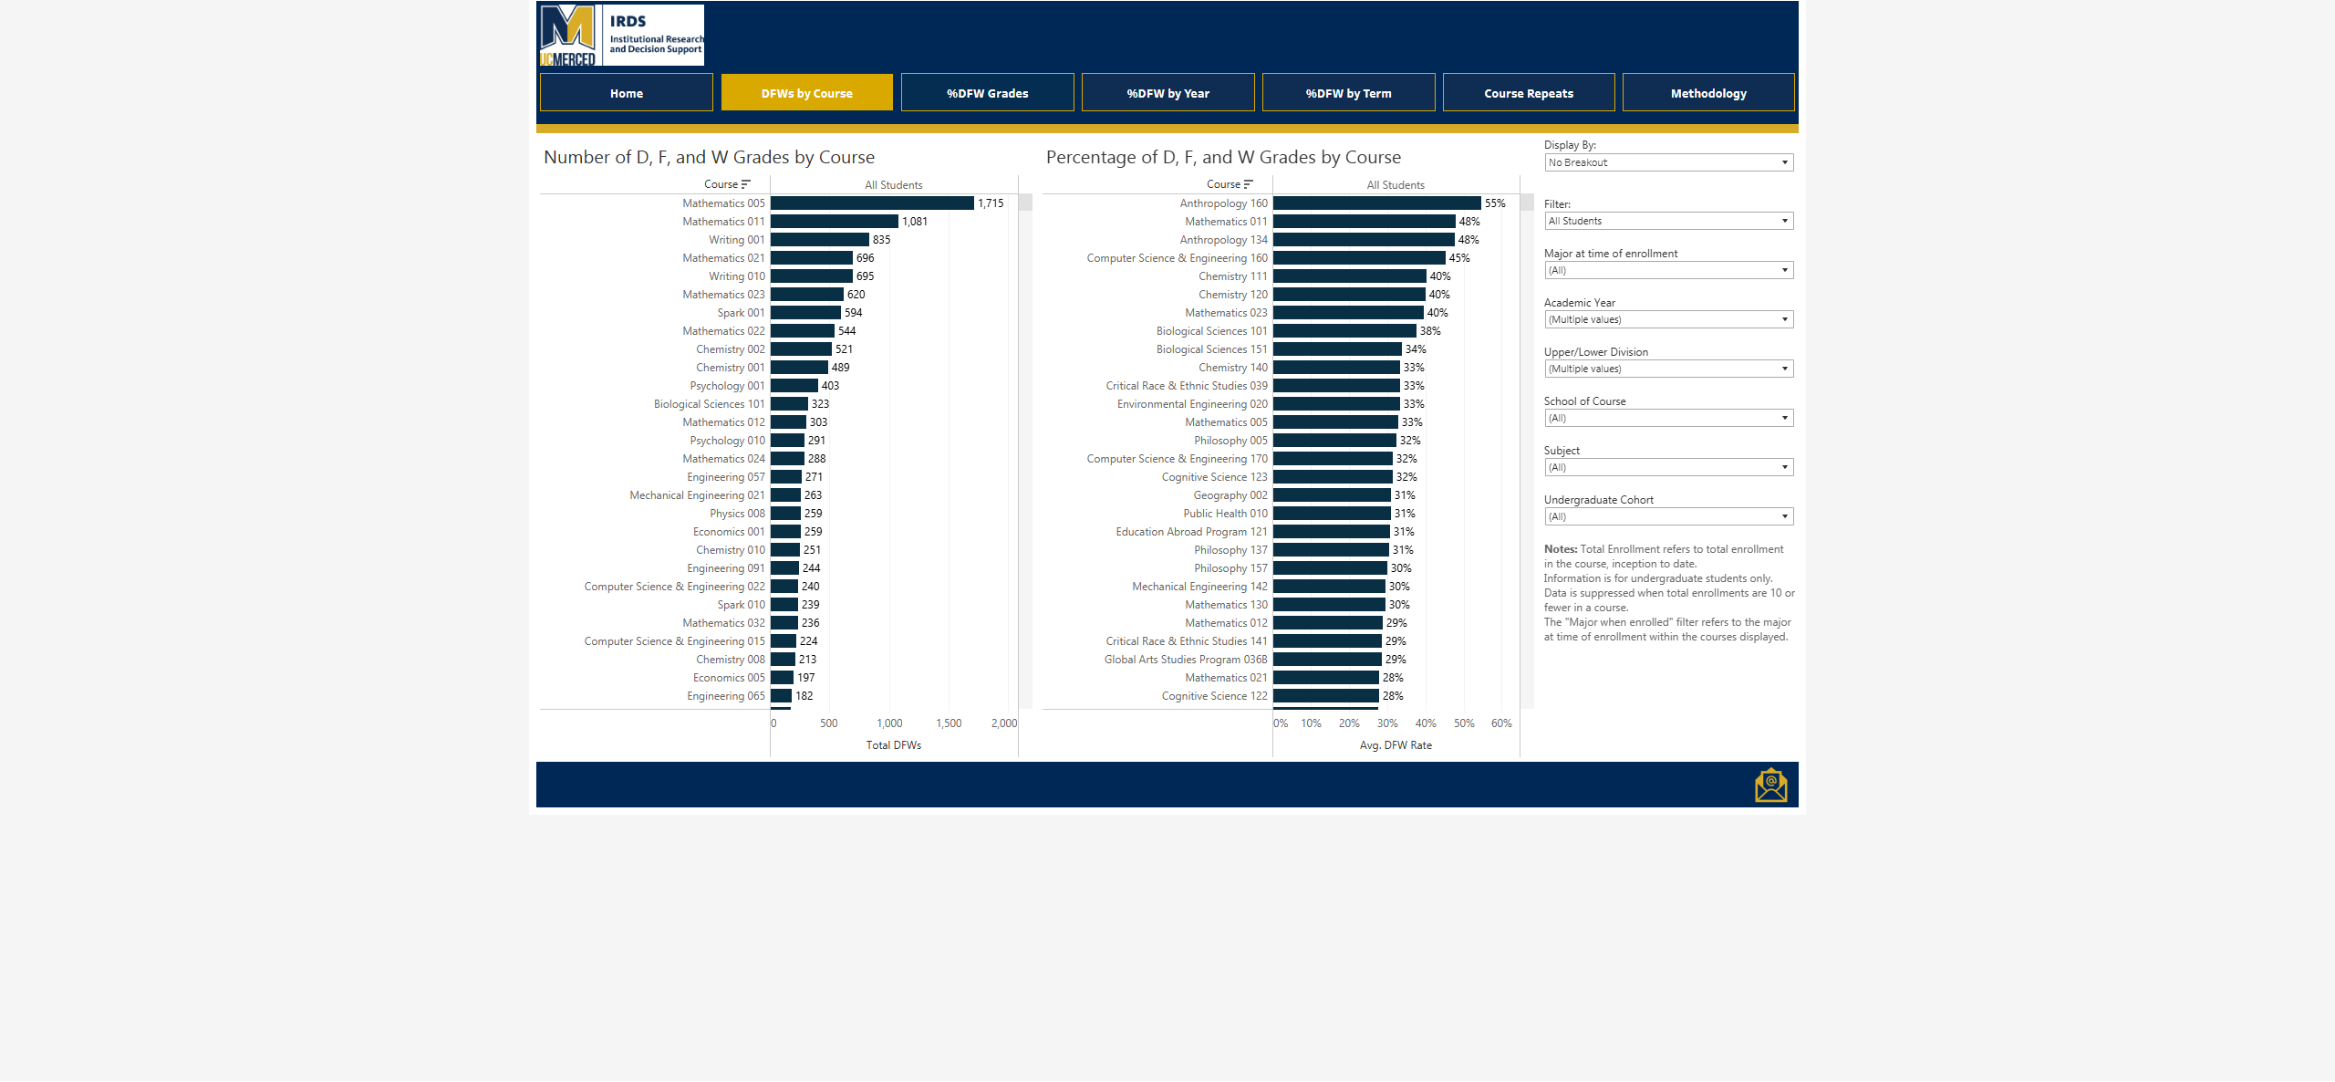Screen dimensions: 2335x1082
Task: Select the %DFW by Term tab
Action: (1348, 93)
